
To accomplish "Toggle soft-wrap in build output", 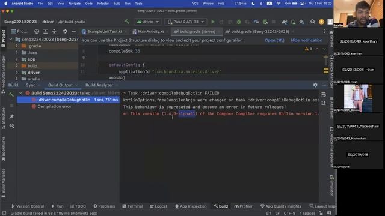I will click(324, 94).
